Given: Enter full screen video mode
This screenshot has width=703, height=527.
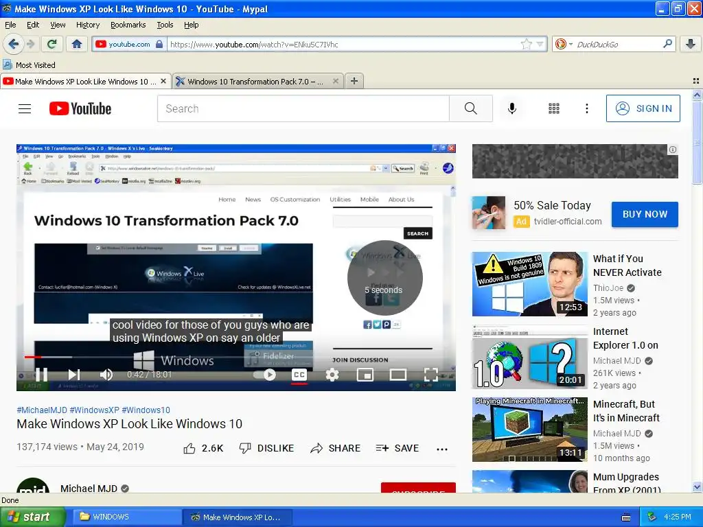Looking at the screenshot, I should click(x=431, y=374).
